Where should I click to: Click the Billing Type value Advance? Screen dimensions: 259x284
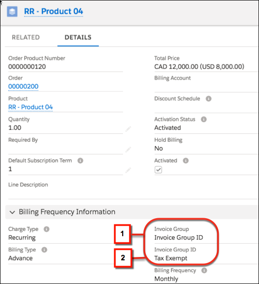click(20, 258)
